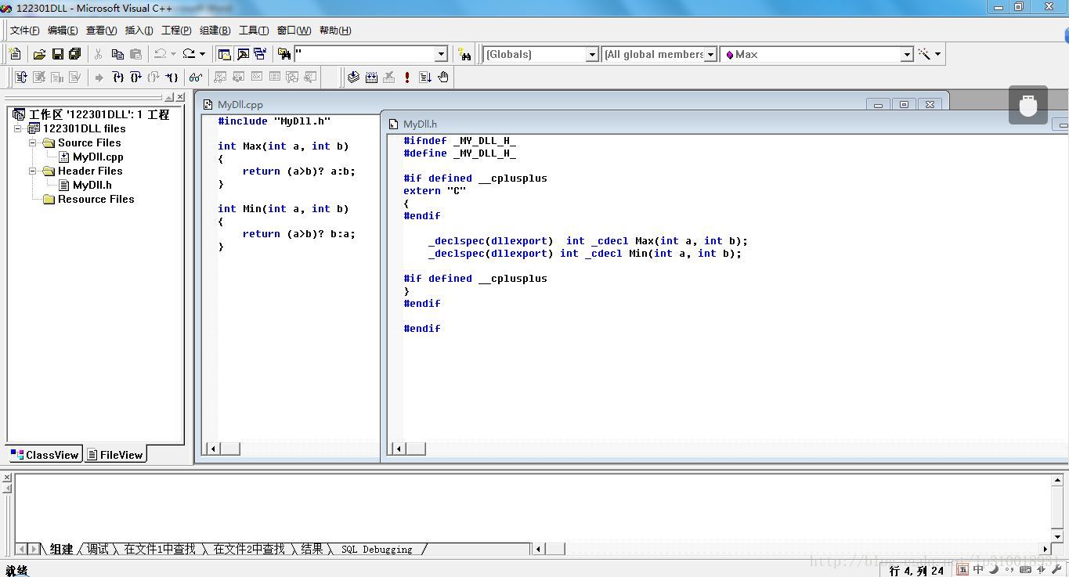Open QuickWatch with the glasses icon

tap(195, 77)
